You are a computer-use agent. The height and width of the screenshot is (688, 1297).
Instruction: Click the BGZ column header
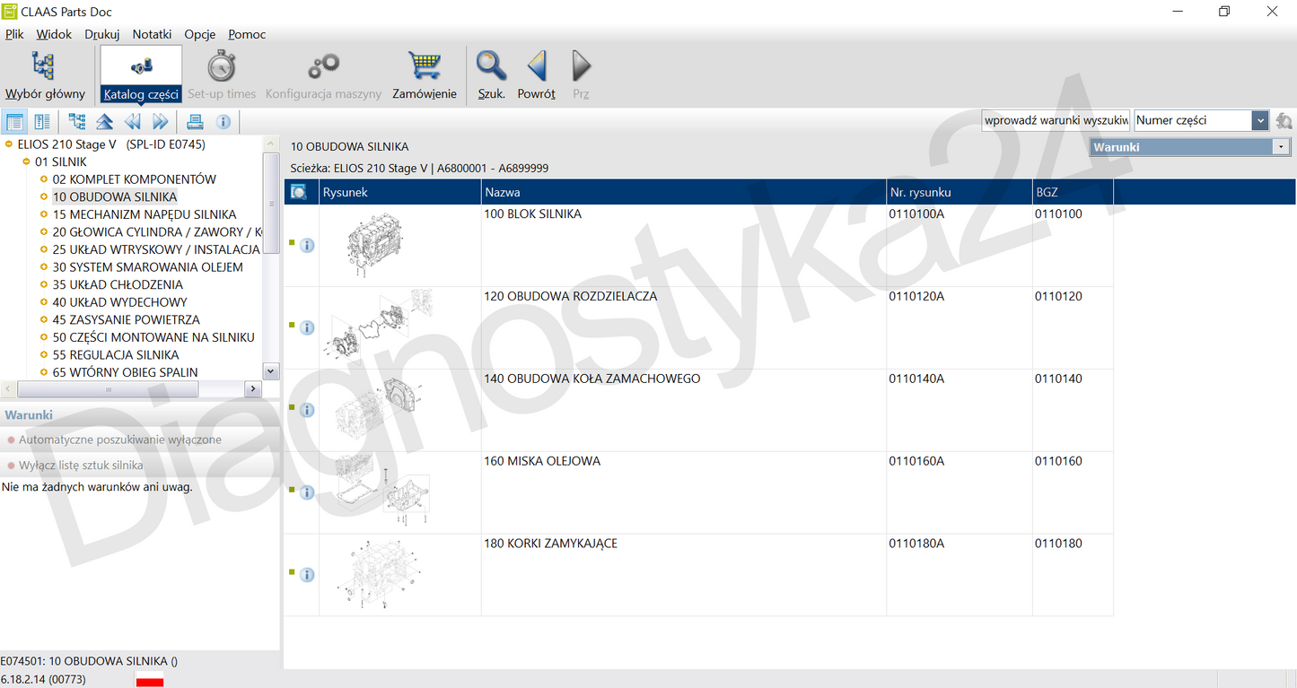[1073, 192]
